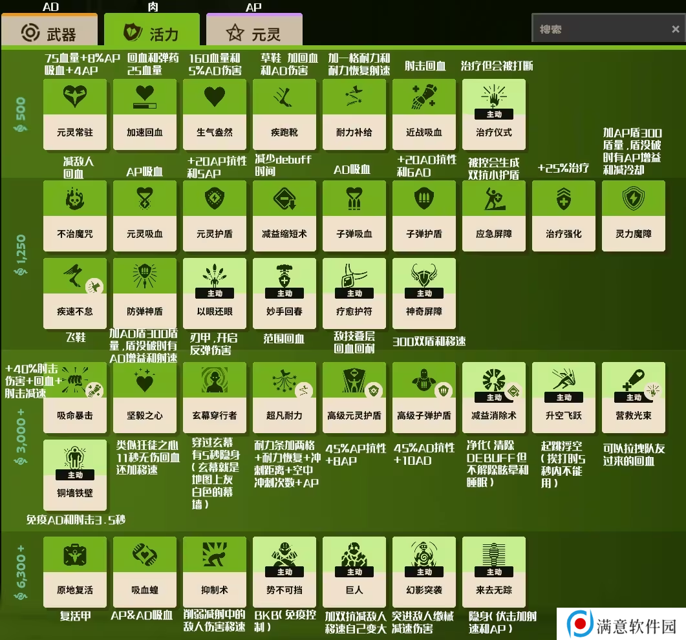Pick the 疾跑靴 item
This screenshot has width=686, height=640.
[284, 114]
